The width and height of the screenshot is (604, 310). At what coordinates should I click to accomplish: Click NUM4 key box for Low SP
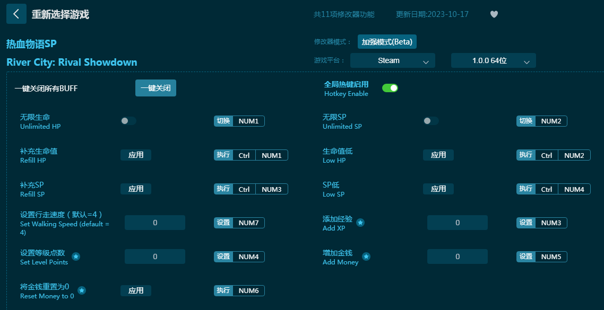[574, 189]
